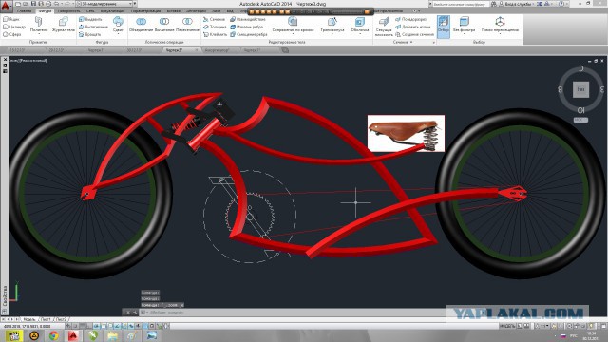This screenshot has width=608, height=342.
Task: Switch to the Главная ribbon tab
Action: click(24, 11)
